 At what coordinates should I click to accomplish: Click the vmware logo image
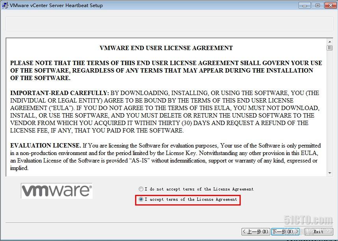pyautogui.click(x=57, y=191)
